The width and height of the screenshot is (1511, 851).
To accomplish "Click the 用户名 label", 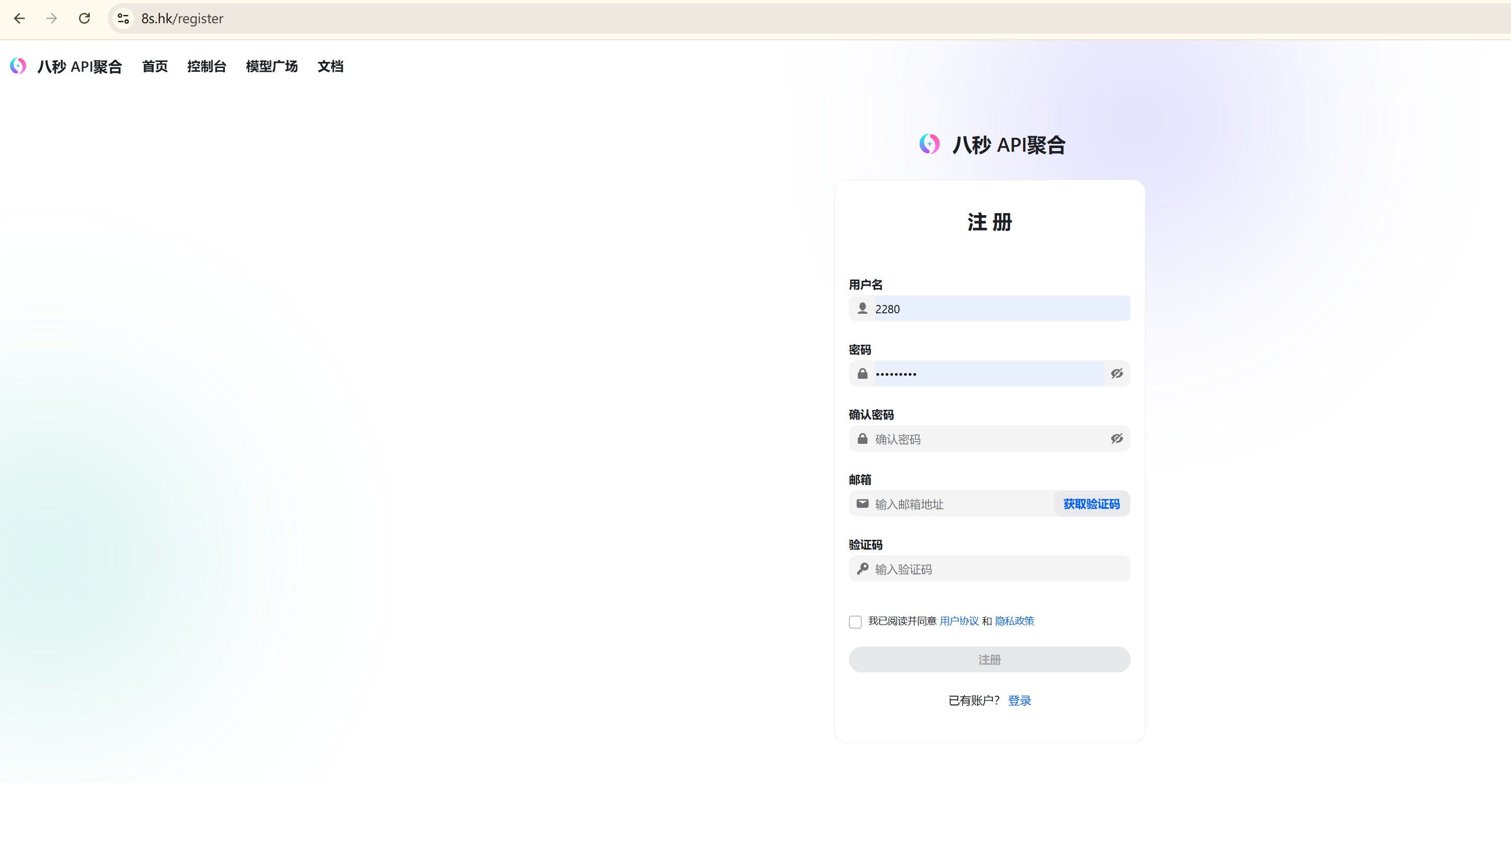I will coord(866,285).
